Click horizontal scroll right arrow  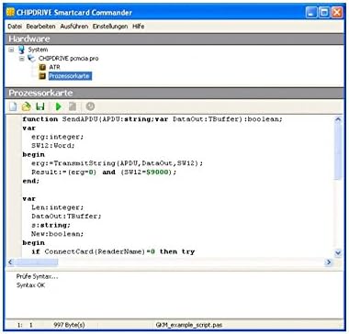tap(329, 262)
